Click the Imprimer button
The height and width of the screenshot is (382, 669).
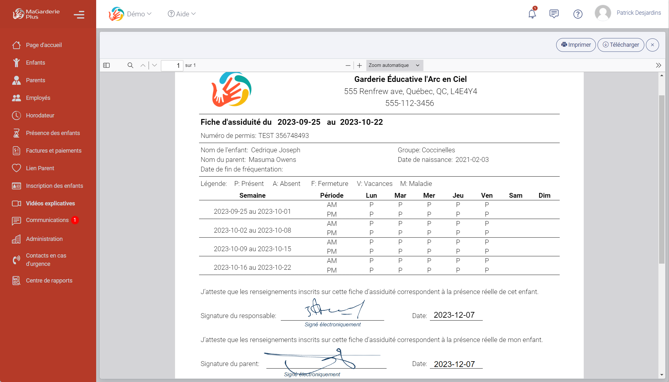click(576, 45)
